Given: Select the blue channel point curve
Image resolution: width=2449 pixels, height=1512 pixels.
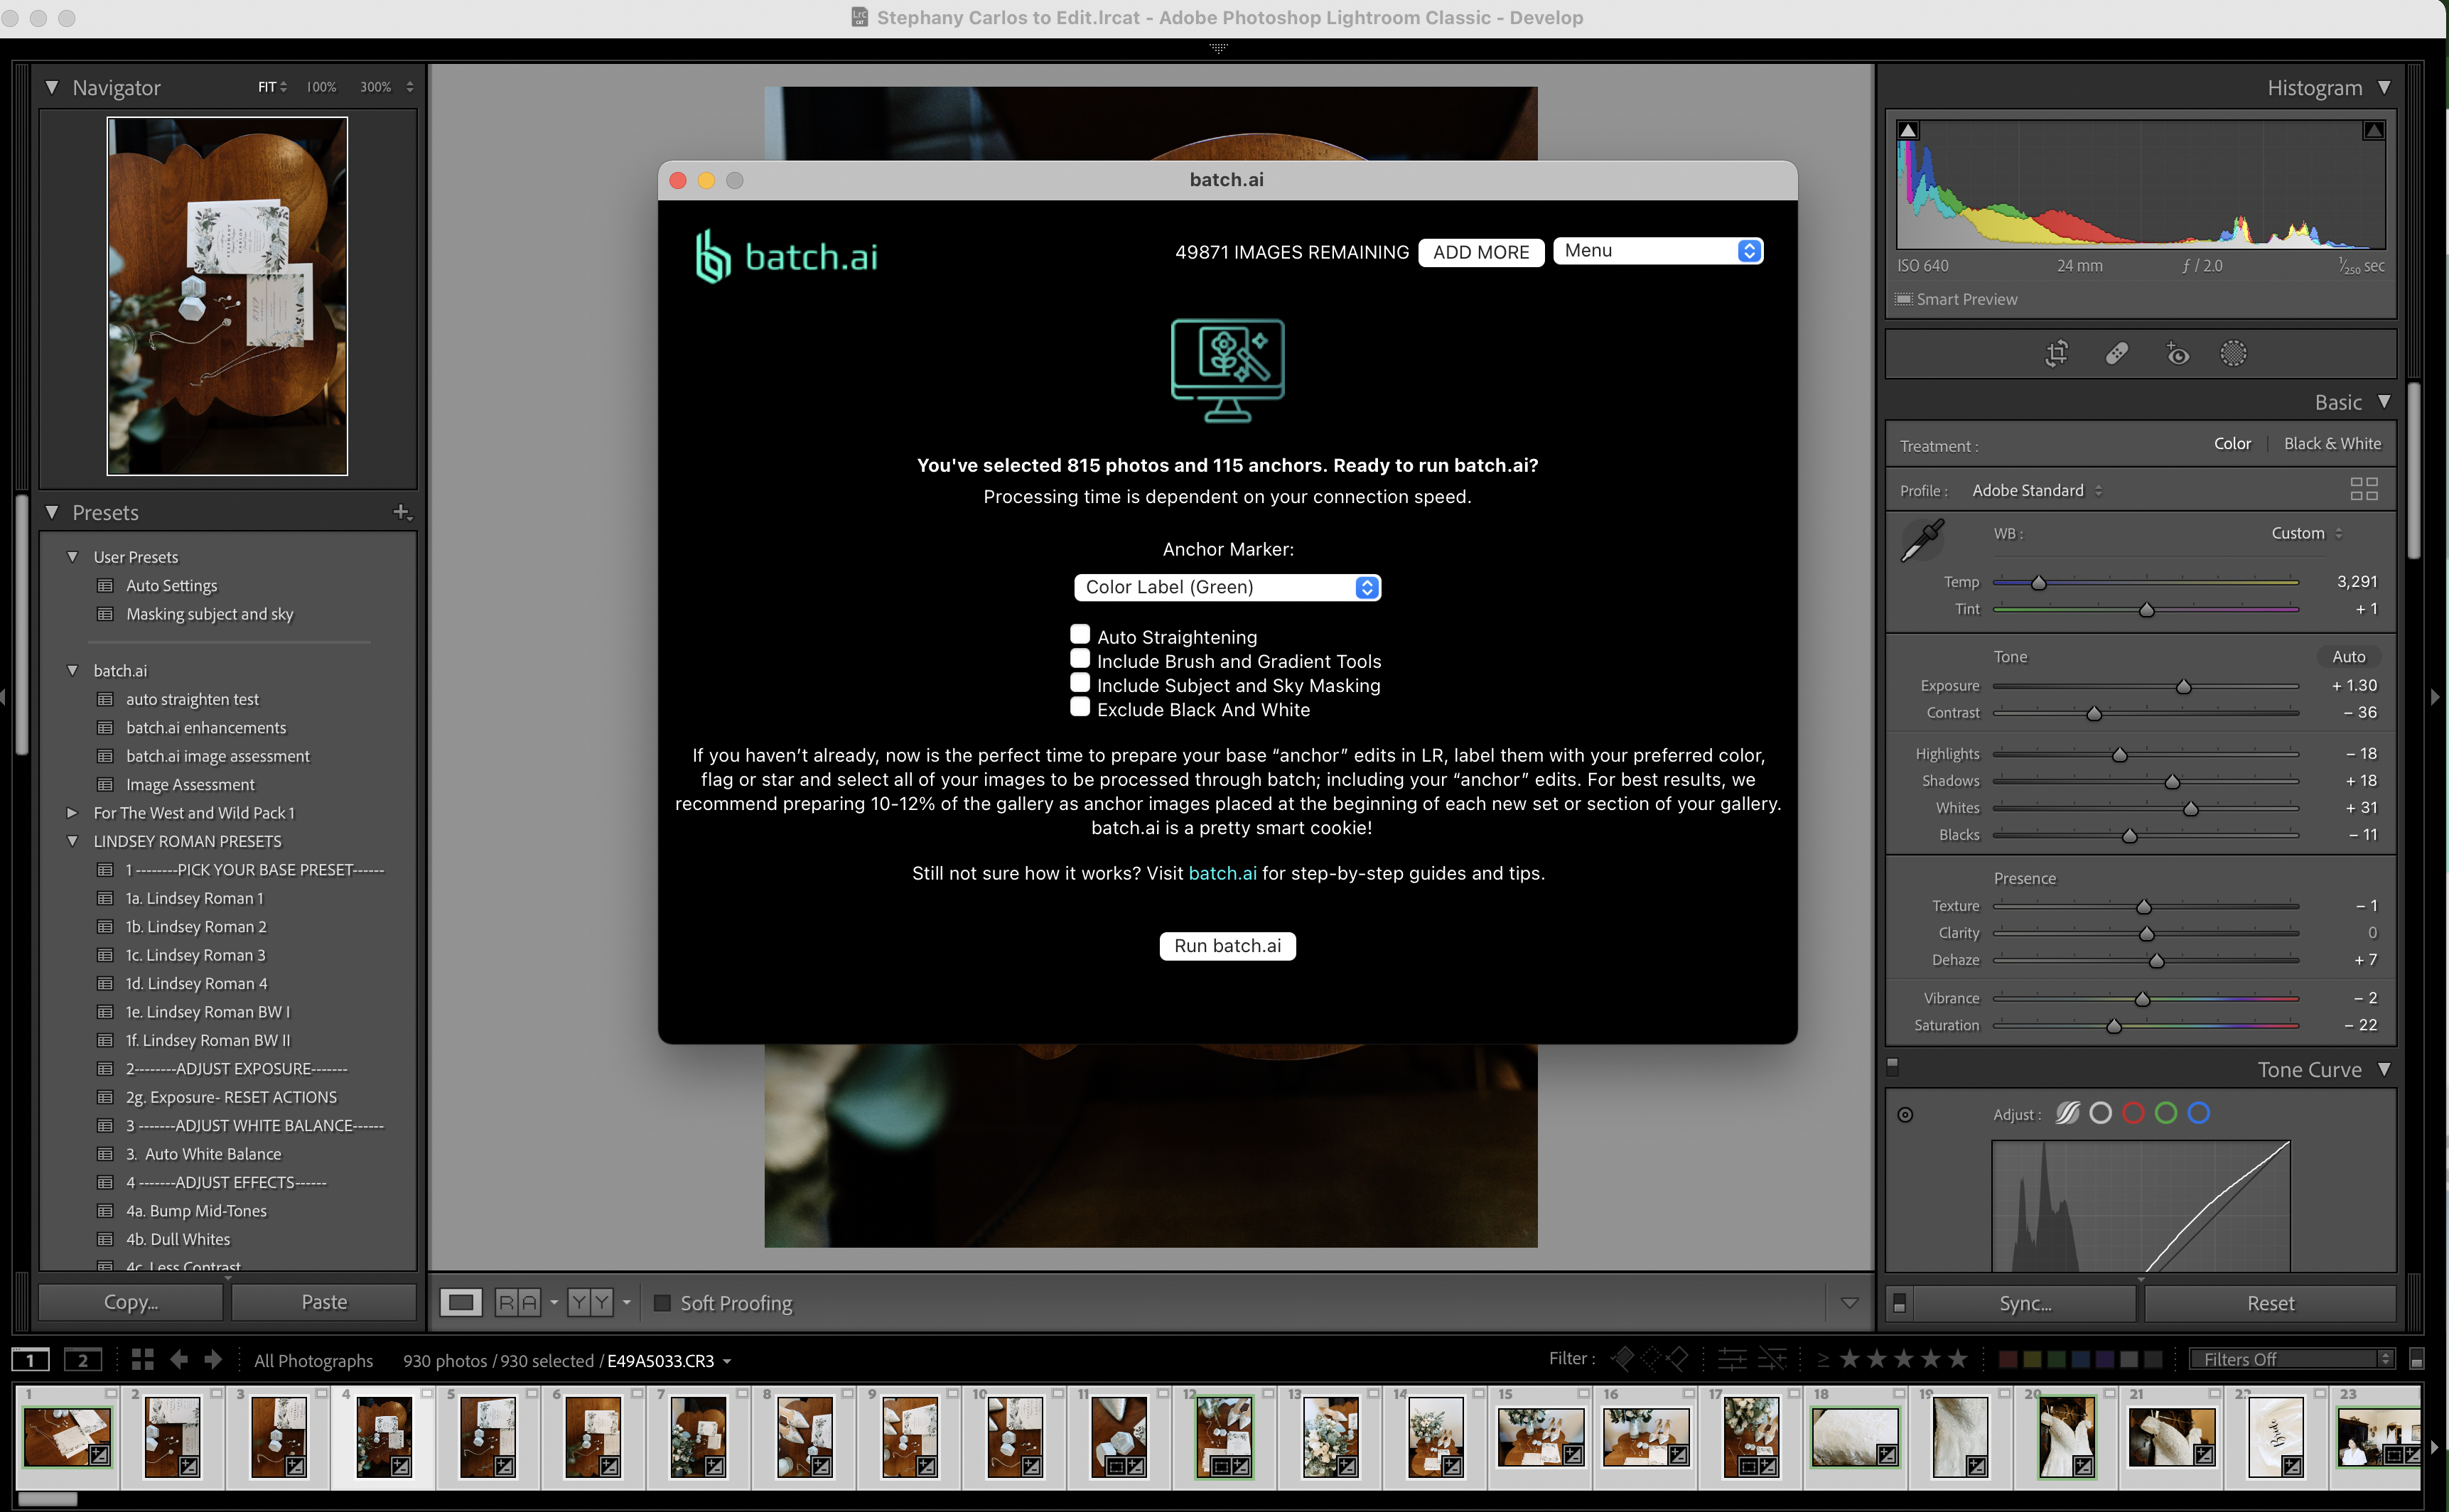Looking at the screenshot, I should tap(2198, 1113).
